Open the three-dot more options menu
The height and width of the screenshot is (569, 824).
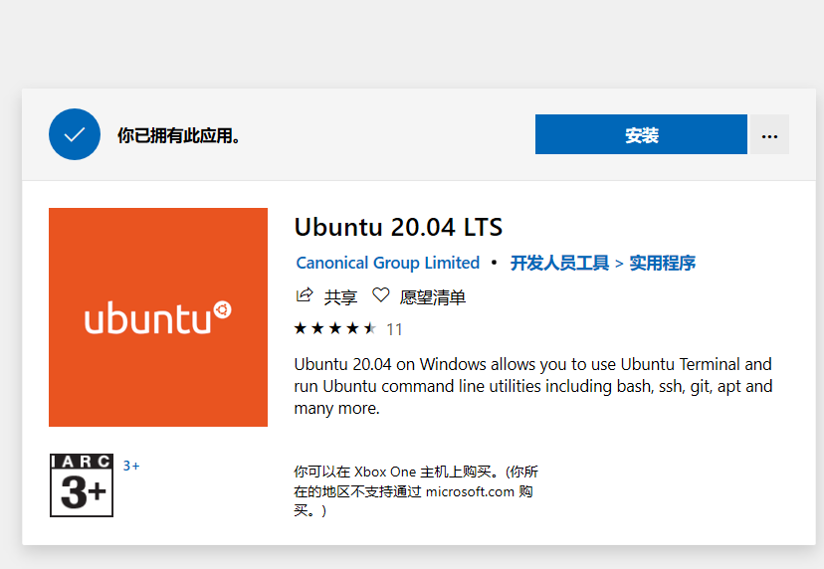pos(769,134)
